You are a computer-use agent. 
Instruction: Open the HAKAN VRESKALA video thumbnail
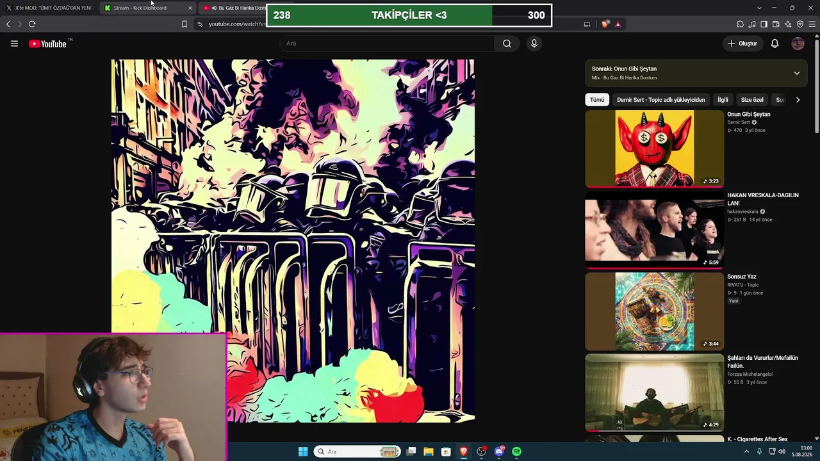point(654,230)
